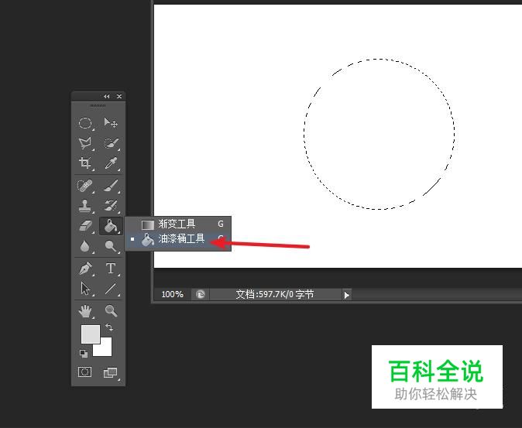Open the foreground color picker
This screenshot has height=428, width=522.
(91, 334)
